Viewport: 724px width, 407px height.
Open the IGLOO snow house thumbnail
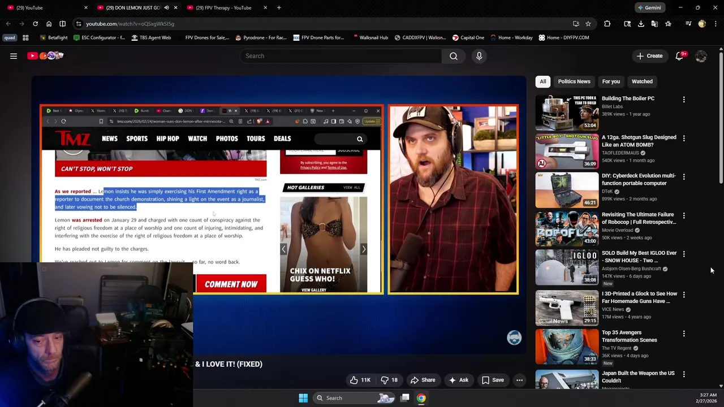567,267
